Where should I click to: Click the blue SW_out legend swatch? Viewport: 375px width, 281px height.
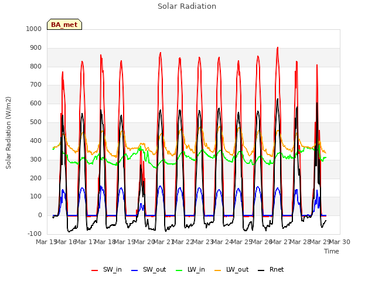click(x=135, y=270)
